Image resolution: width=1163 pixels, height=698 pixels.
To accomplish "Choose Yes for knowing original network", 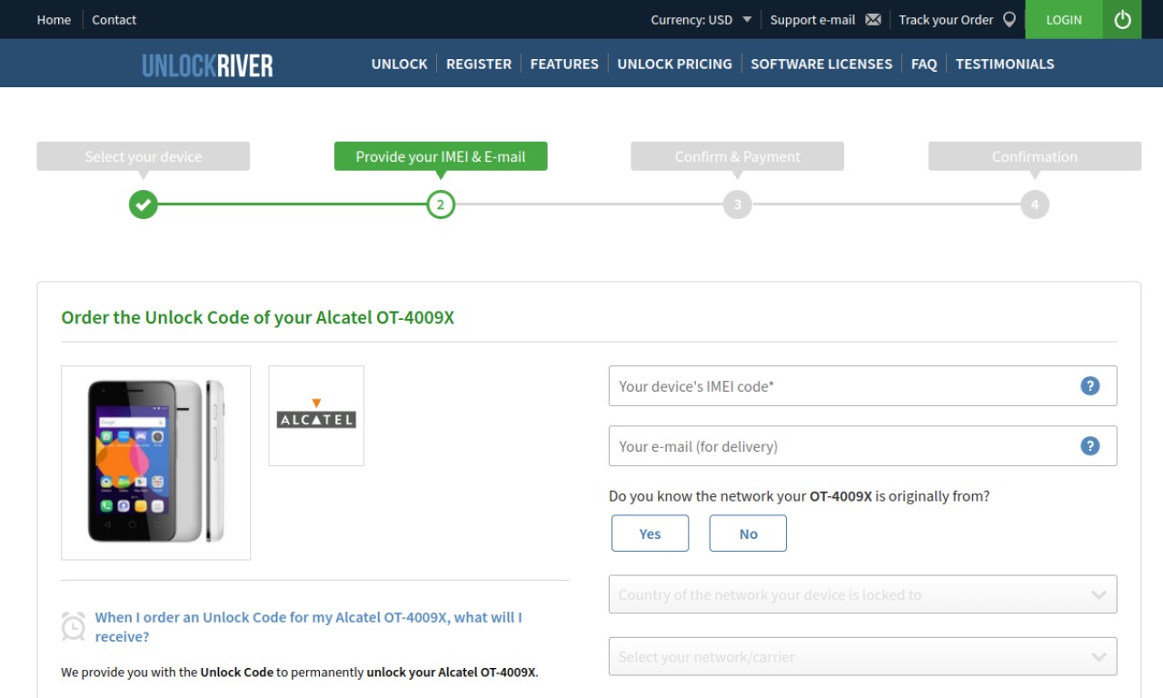I will (651, 533).
